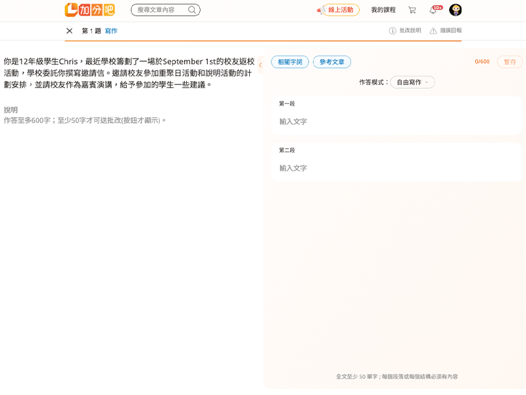
Task: Open the user avatar menu
Action: coord(455,10)
